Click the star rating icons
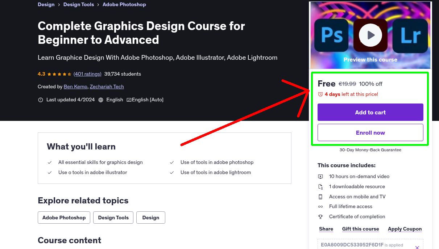439x249 pixels. (59, 74)
